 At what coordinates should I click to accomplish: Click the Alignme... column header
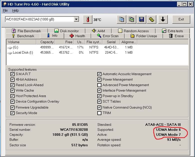point(129,42)
